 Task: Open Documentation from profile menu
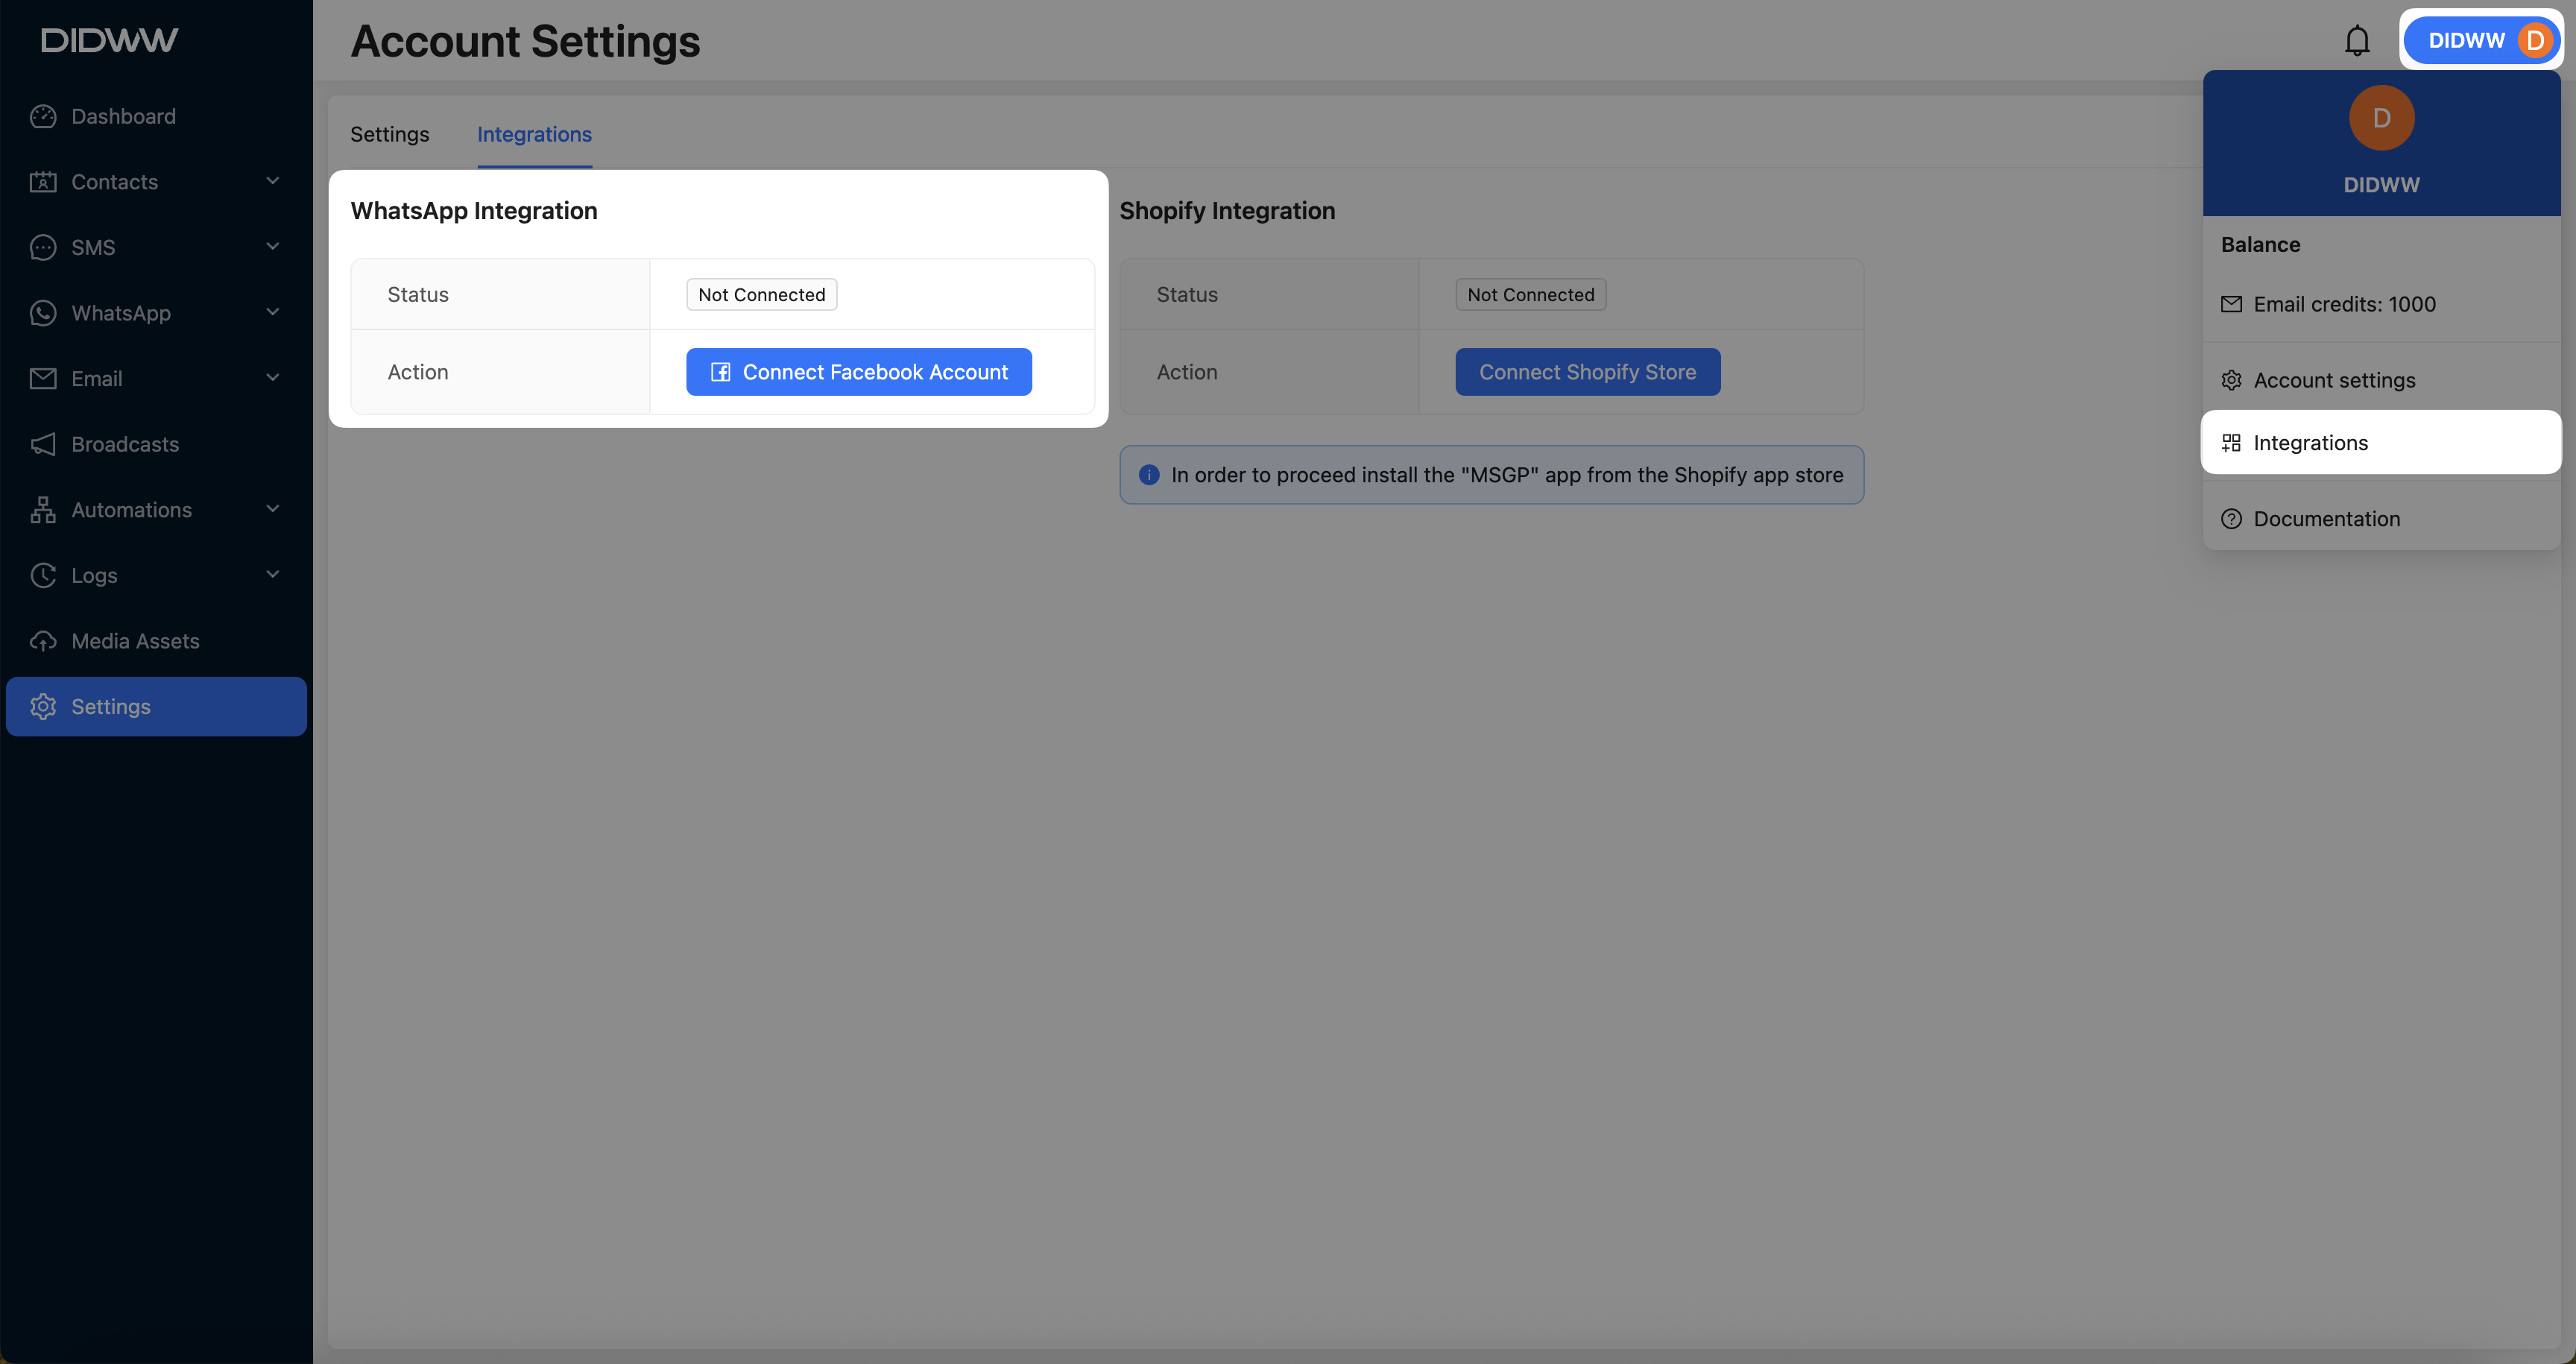(2381, 519)
